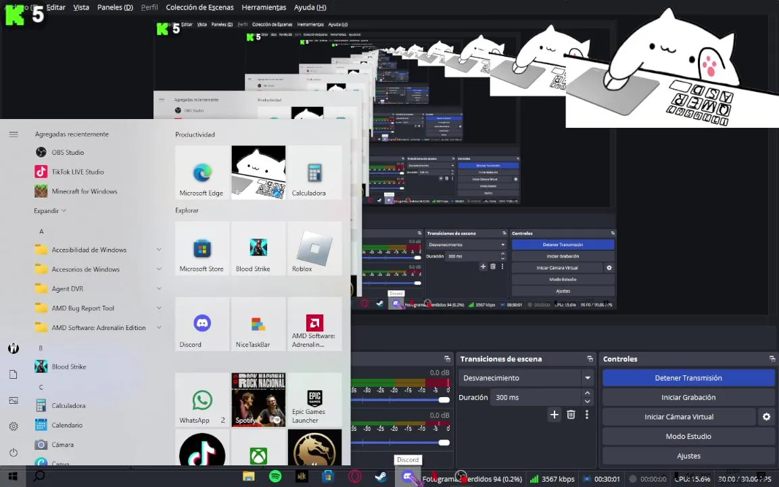Expand the Agent DVR folder
Image resolution: width=779 pixels, height=487 pixels.
pyautogui.click(x=159, y=288)
